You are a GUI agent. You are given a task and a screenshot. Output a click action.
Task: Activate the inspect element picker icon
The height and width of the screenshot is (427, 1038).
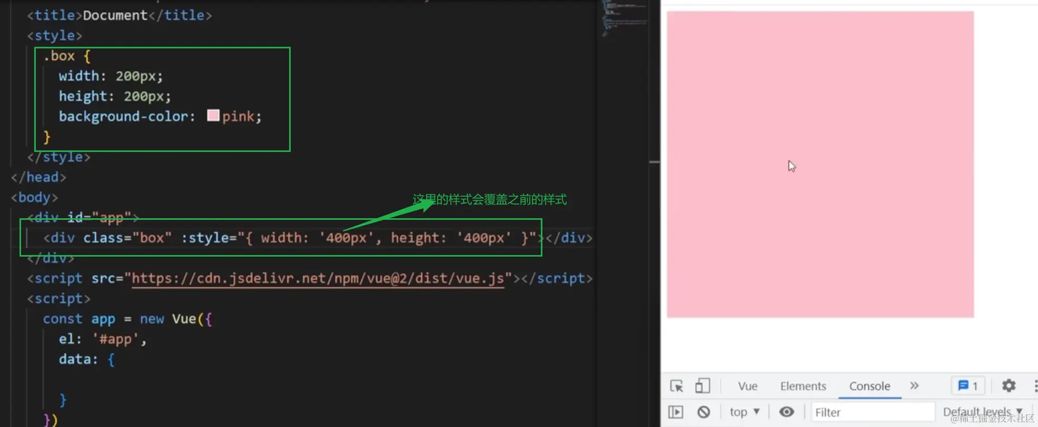(x=677, y=386)
